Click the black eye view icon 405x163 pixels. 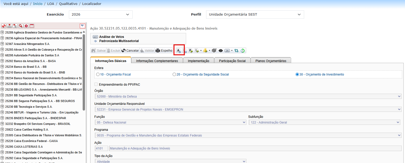221,51
